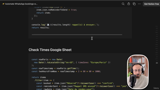Click the 'const reminderSent' code line
160x90 pixels.
coord(82,86)
